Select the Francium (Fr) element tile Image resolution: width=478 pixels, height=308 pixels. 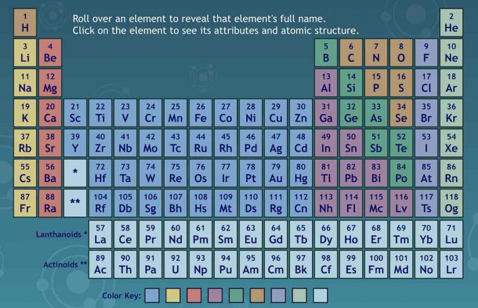pos(25,203)
